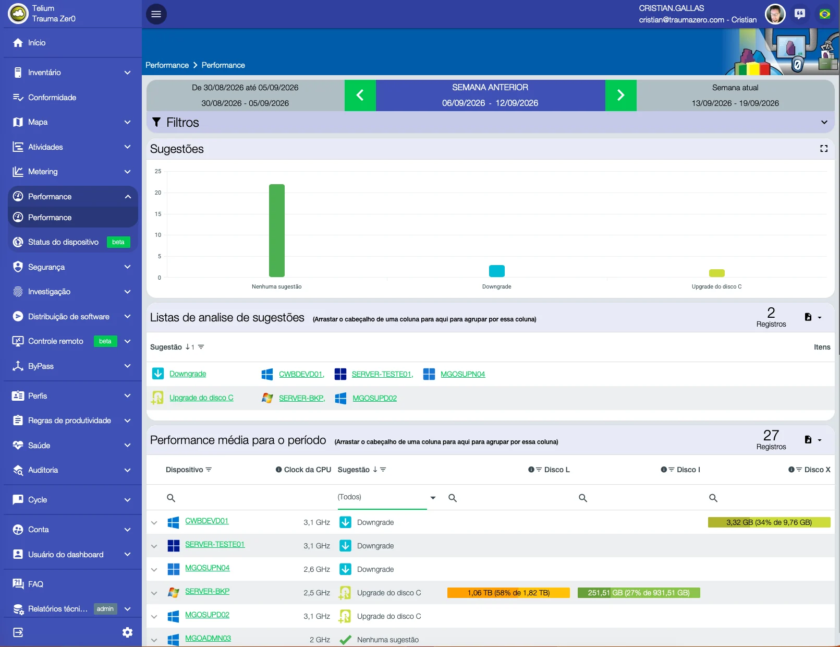Open the Dispositivo column filter icon
Screen dimensions: 840x647
point(209,470)
